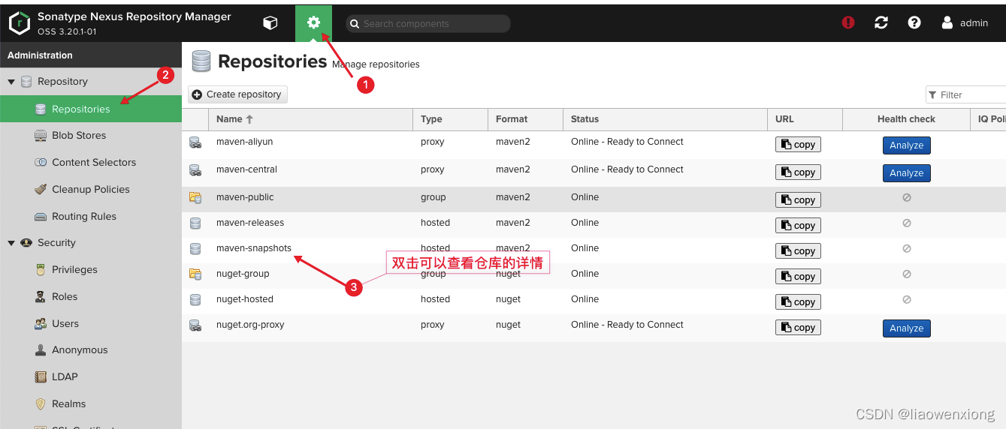Screen dimensions: 1006x429
Task: Click the Repositories heading database icon
Action: point(201,61)
